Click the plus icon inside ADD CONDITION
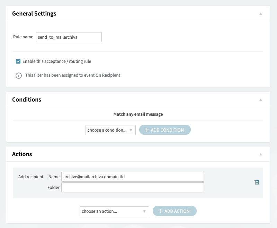The width and height of the screenshot is (277, 228). 148,130
